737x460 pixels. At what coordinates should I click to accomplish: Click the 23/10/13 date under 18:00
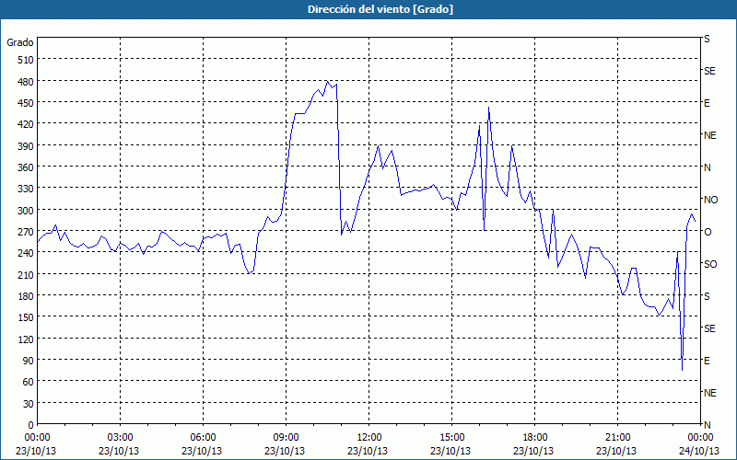tap(533, 451)
